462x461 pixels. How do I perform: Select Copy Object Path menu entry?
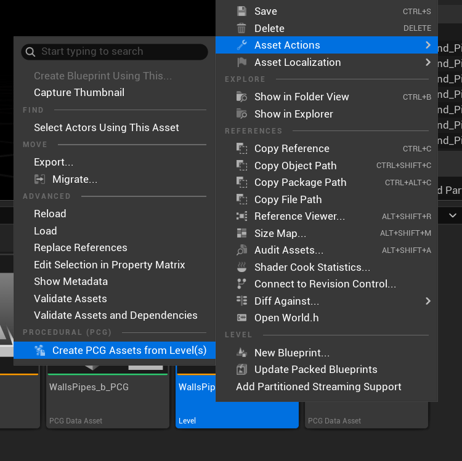[x=295, y=166]
